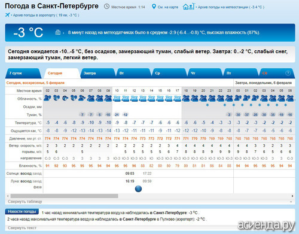Screen dimensions: 299x234
Task: Click the cloud icon for hour 20 today
Action: point(203,98)
